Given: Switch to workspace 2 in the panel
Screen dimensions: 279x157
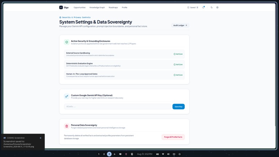Looking at the screenshot, I should pyautogui.click(x=104, y=154).
